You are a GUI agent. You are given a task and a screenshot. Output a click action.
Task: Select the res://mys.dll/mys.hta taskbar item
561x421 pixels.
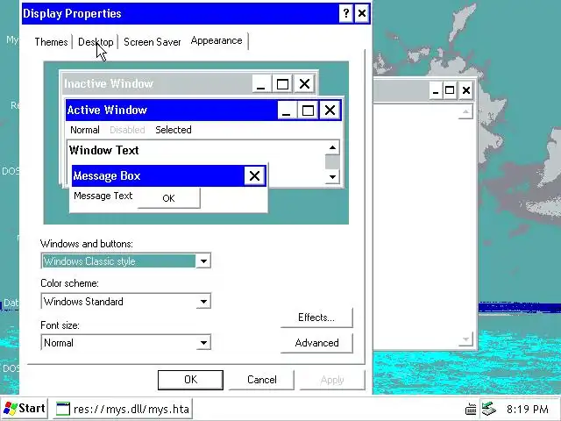click(x=123, y=409)
